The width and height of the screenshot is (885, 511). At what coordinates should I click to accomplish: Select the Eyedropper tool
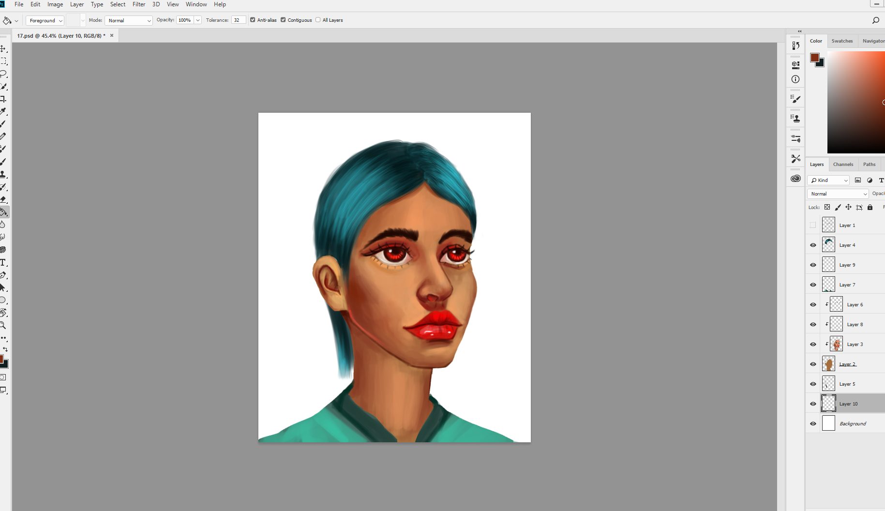tap(3, 112)
